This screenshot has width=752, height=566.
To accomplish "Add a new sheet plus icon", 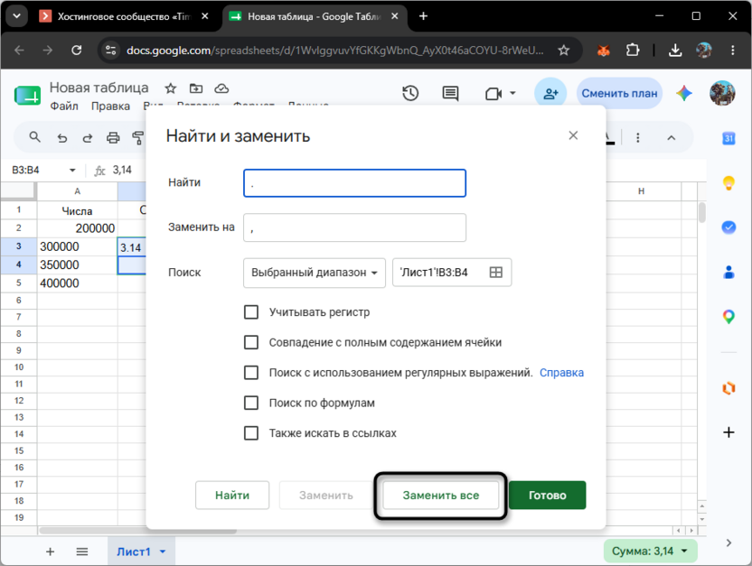I will (x=50, y=552).
